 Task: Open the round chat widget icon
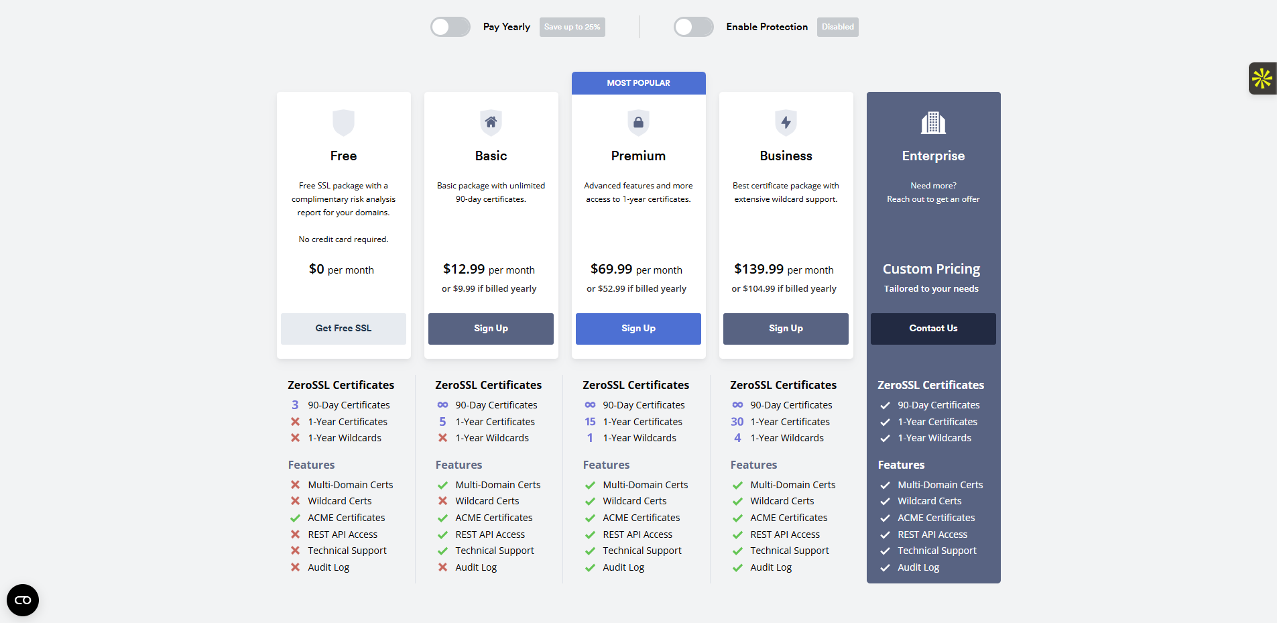click(x=23, y=600)
